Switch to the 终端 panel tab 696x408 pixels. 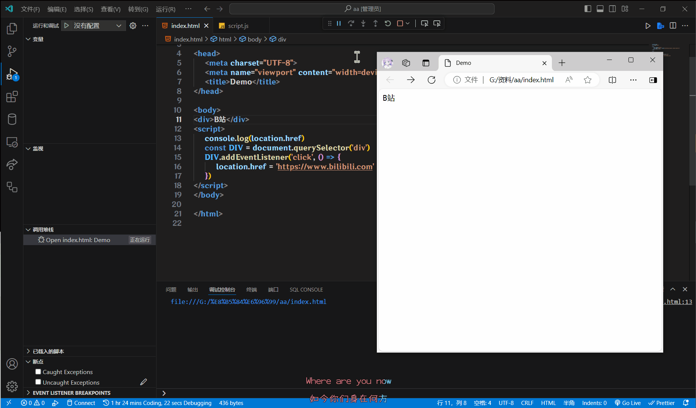[x=252, y=290]
